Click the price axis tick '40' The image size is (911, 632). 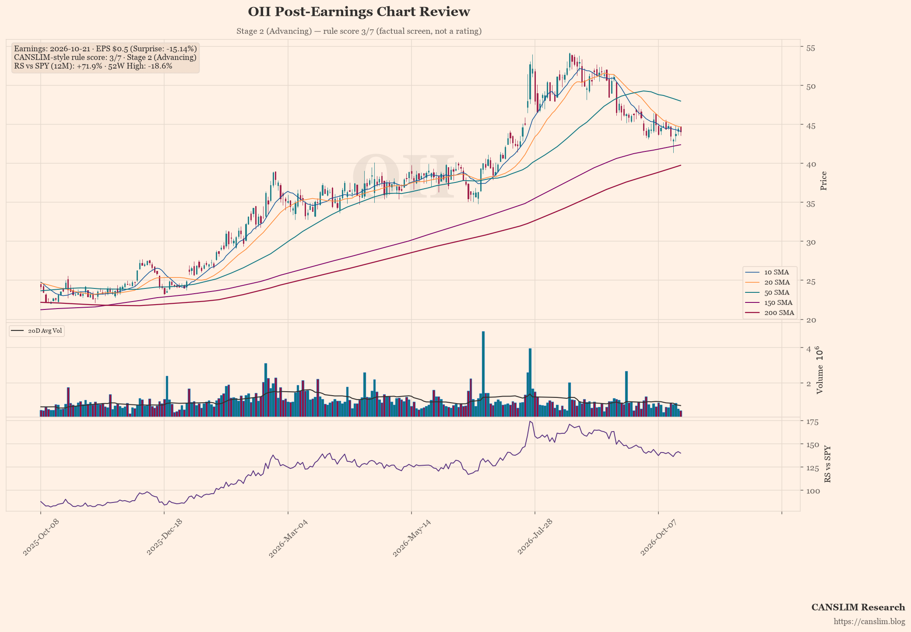coord(811,164)
